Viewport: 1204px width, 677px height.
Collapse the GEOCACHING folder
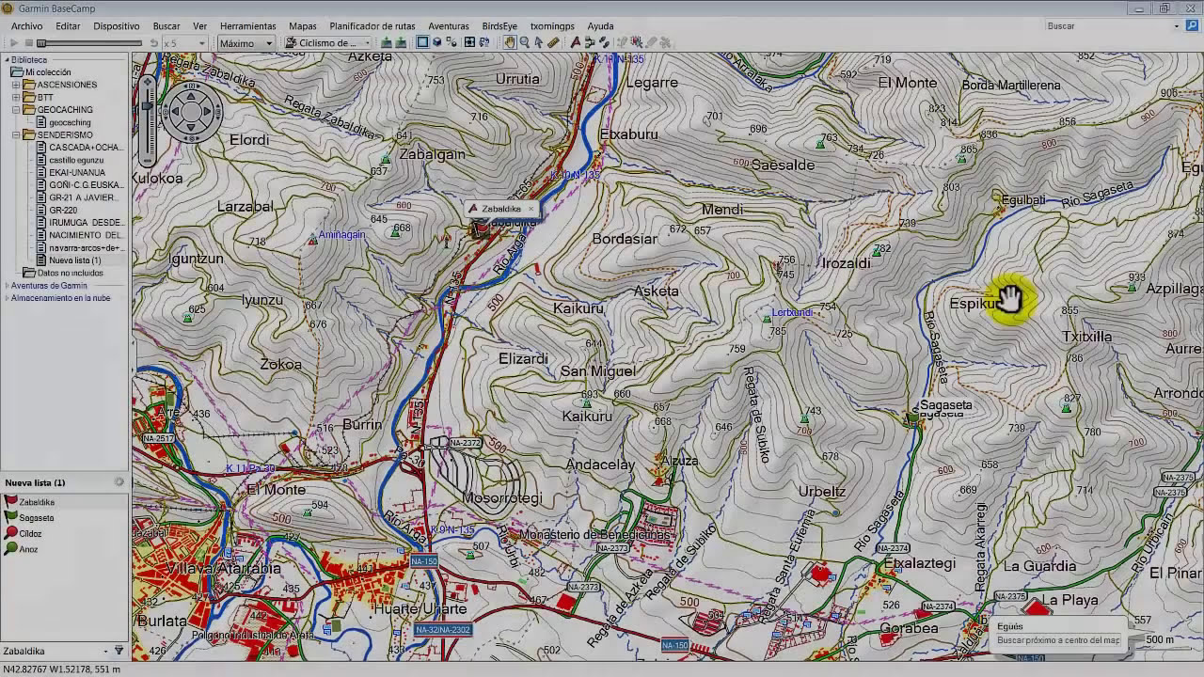tap(16, 110)
